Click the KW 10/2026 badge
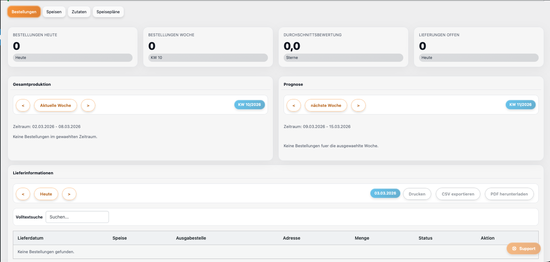The image size is (550, 262). [249, 105]
